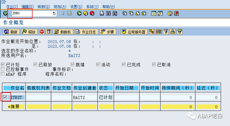
Task: Click the yellow Exit icon
Action: (x=86, y=13)
